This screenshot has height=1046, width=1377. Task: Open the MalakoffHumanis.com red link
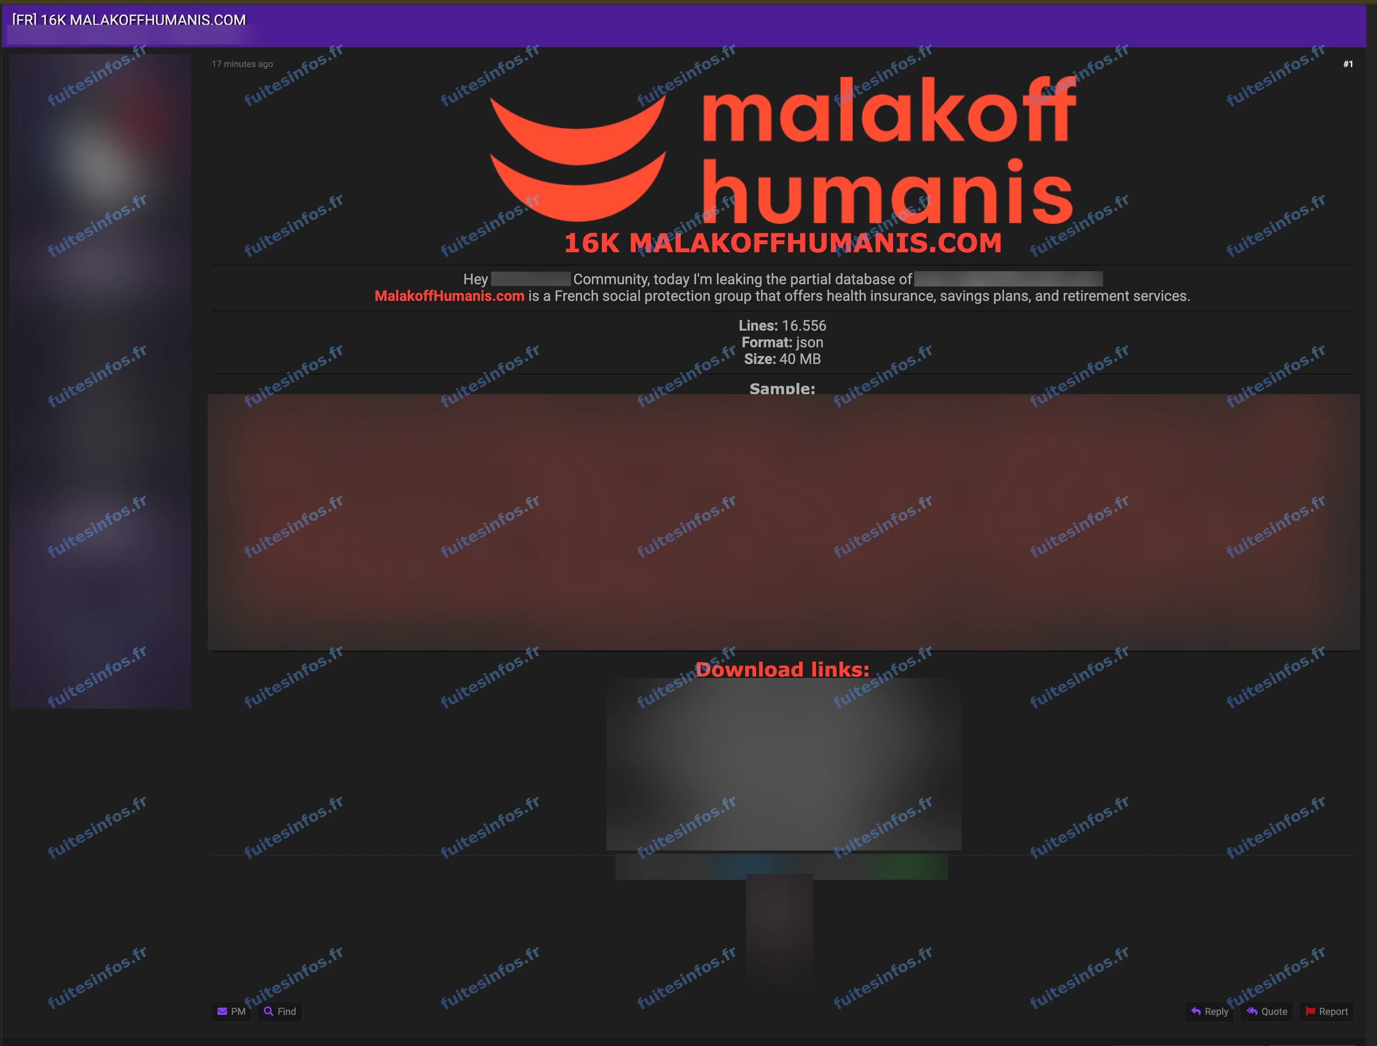tap(449, 296)
